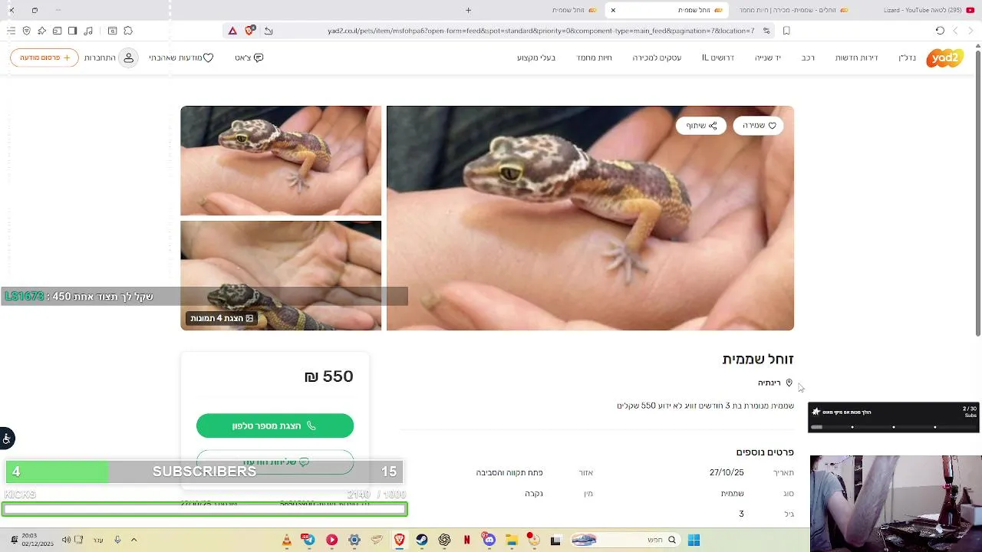Click the show phone number (הצגת מספר טלפון) button
The image size is (982, 552).
275,426
